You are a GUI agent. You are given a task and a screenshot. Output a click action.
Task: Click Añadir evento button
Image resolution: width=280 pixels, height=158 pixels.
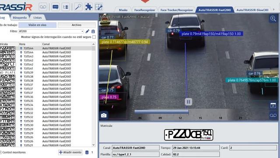click(x=70, y=152)
